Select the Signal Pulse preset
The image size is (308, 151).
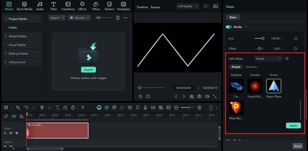point(255,86)
